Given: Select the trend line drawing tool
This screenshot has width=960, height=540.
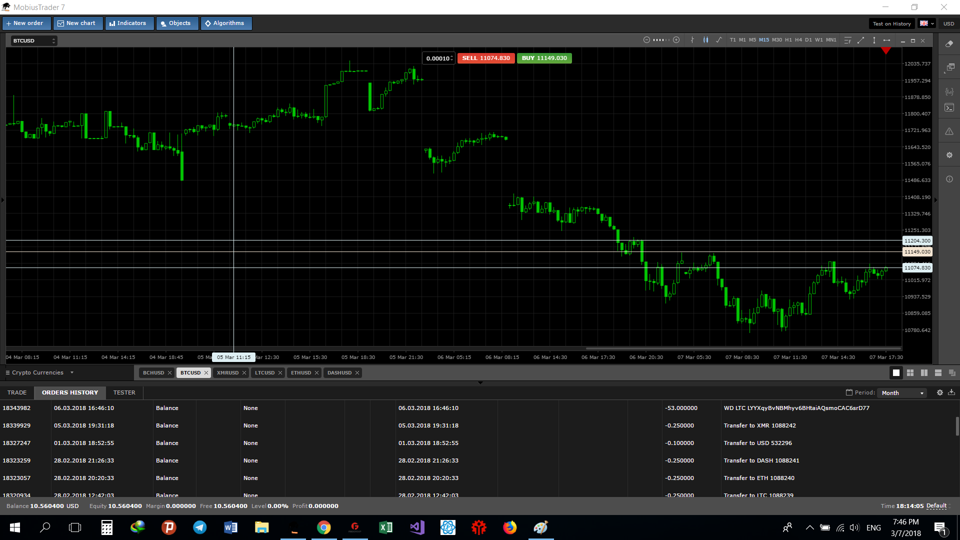Looking at the screenshot, I should [860, 40].
